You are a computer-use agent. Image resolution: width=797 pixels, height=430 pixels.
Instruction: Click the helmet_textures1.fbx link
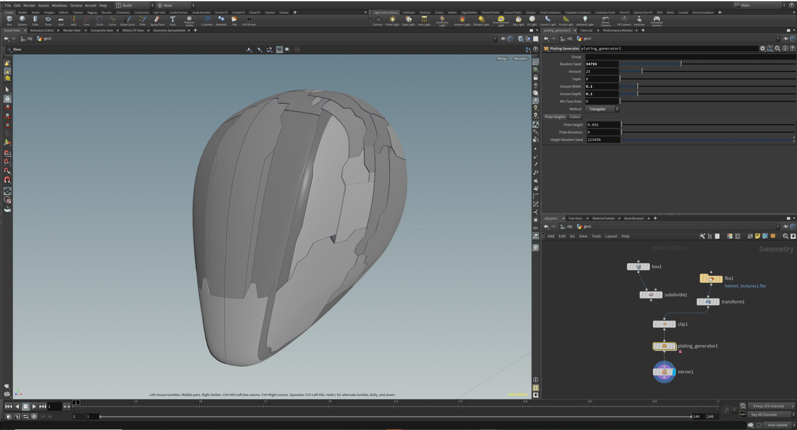745,286
